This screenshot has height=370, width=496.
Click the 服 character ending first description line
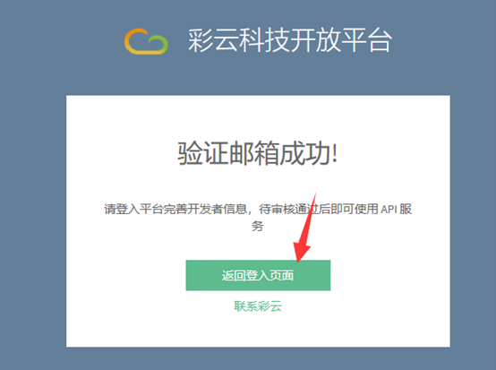406,210
